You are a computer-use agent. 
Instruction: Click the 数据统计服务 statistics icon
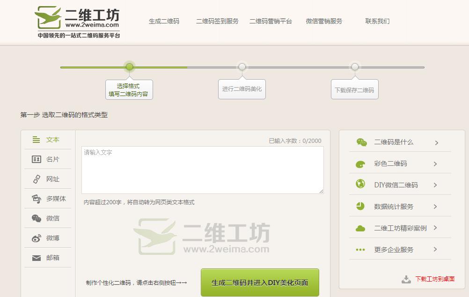coord(360,207)
